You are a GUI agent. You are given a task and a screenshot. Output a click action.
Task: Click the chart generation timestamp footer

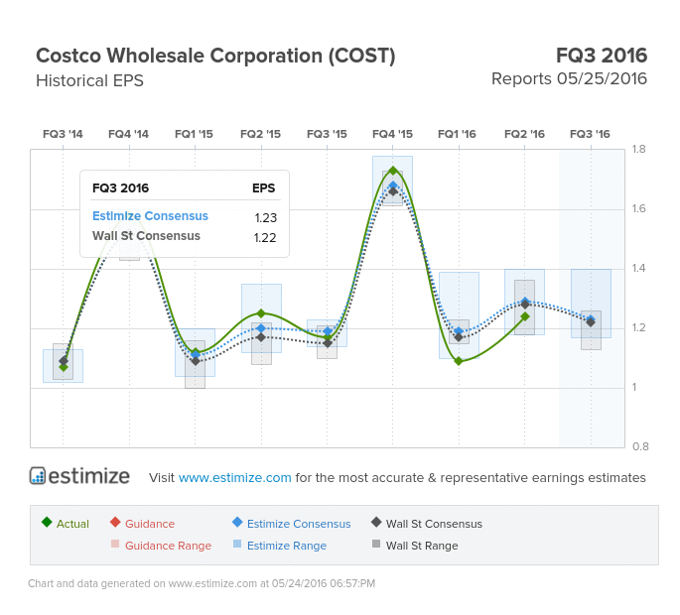(202, 583)
